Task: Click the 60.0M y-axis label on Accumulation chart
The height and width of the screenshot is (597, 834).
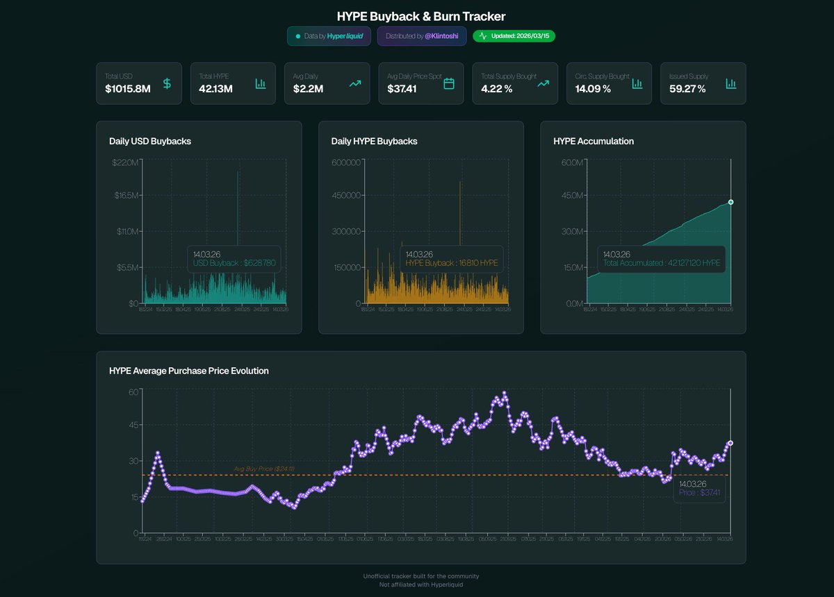Action: click(x=571, y=162)
